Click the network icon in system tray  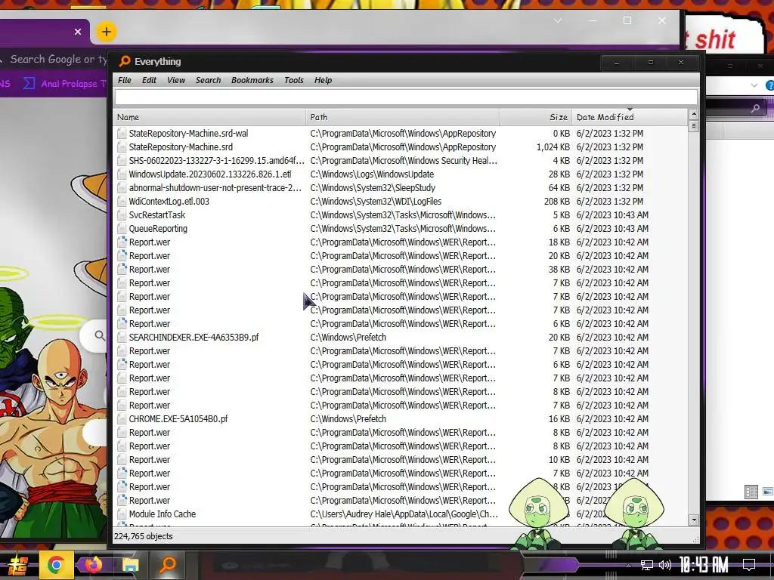click(647, 565)
